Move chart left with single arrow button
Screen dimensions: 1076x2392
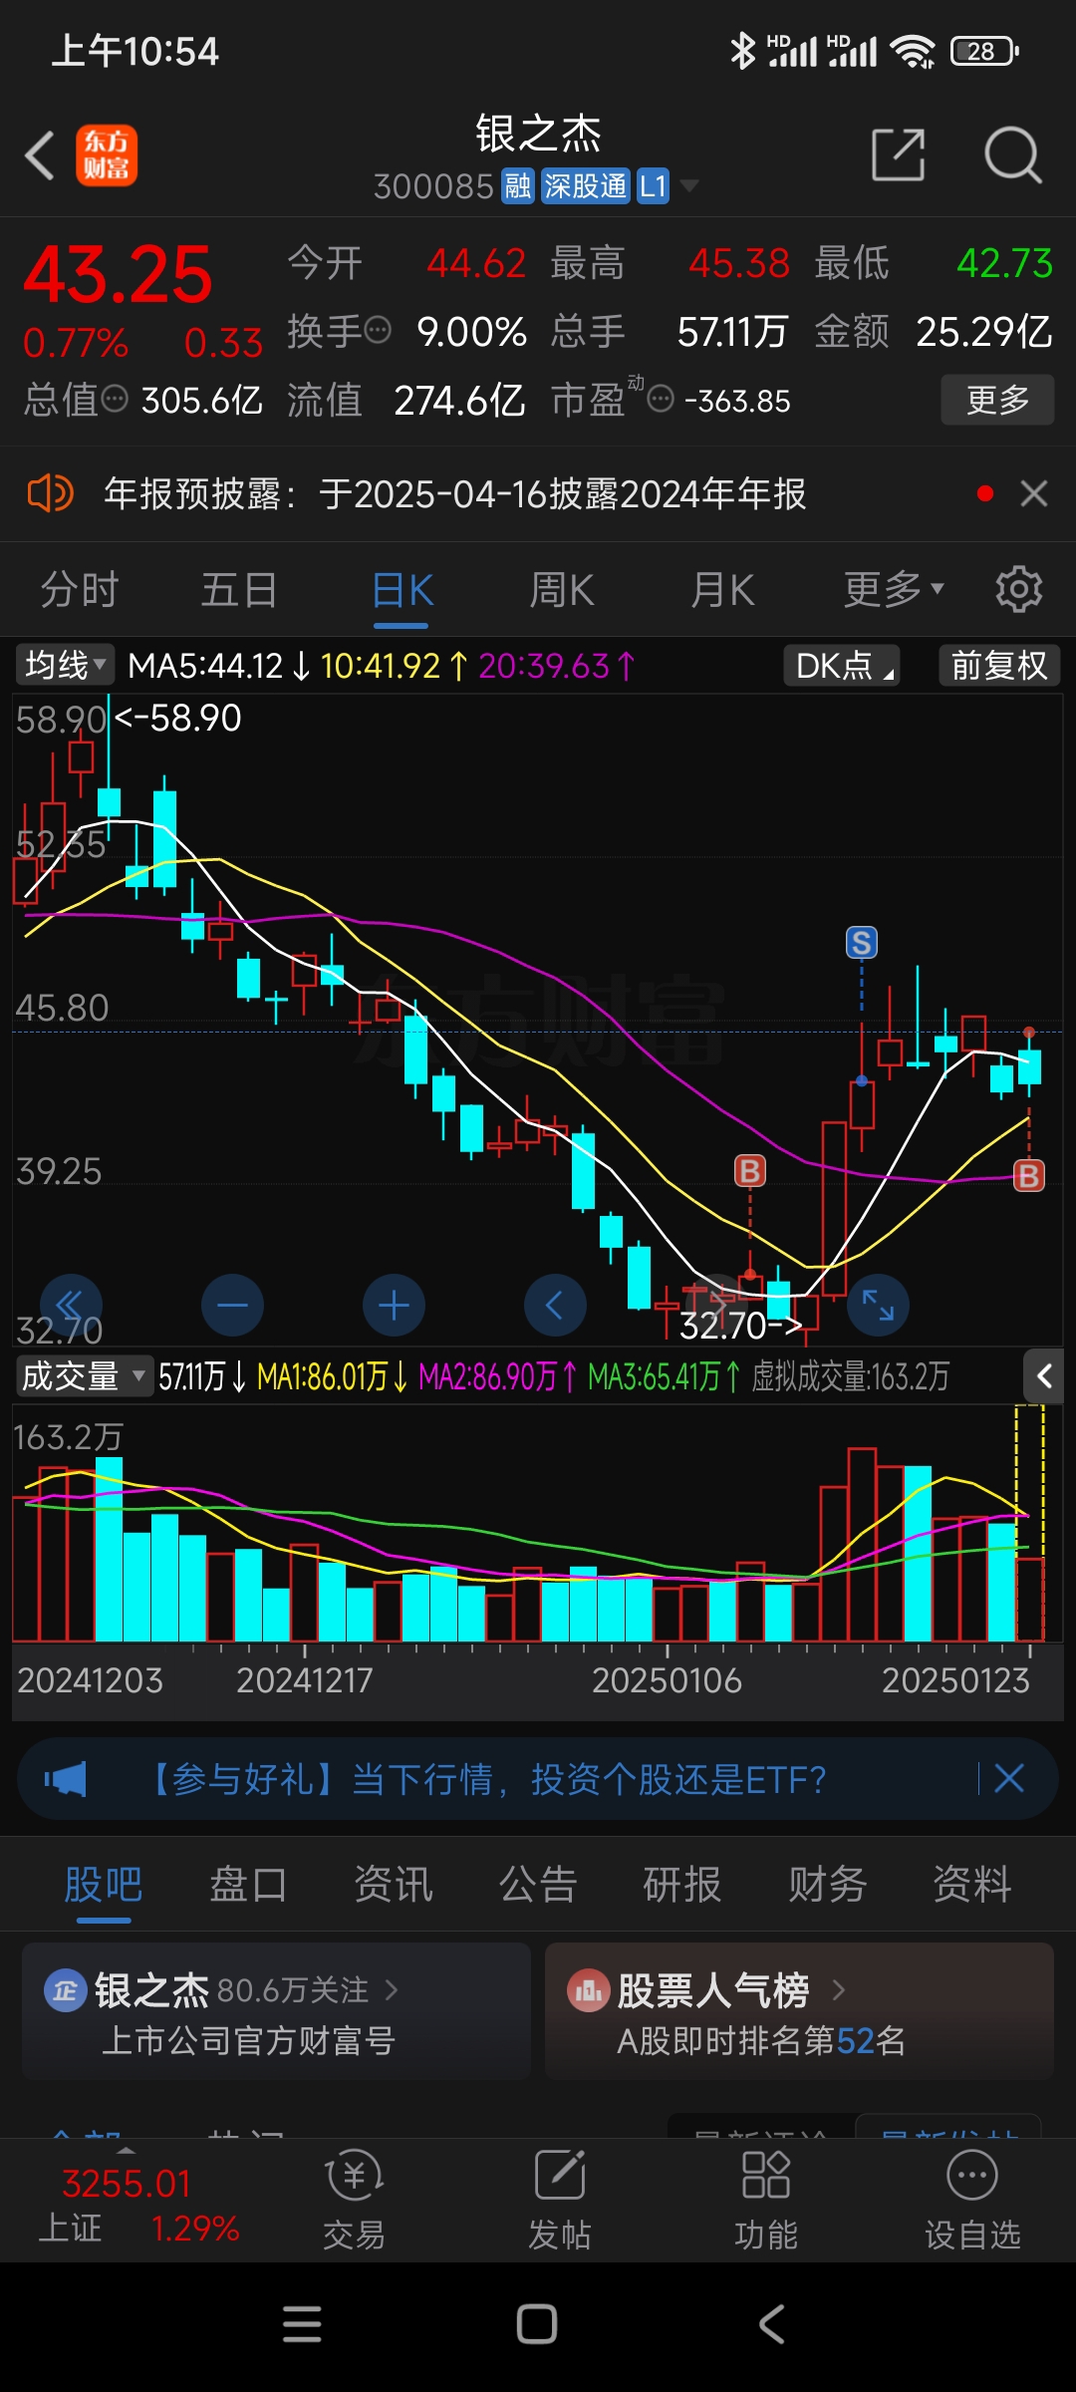tap(555, 1305)
